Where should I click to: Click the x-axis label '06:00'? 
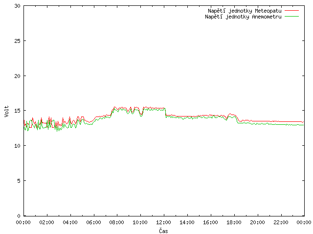[x=93, y=222]
